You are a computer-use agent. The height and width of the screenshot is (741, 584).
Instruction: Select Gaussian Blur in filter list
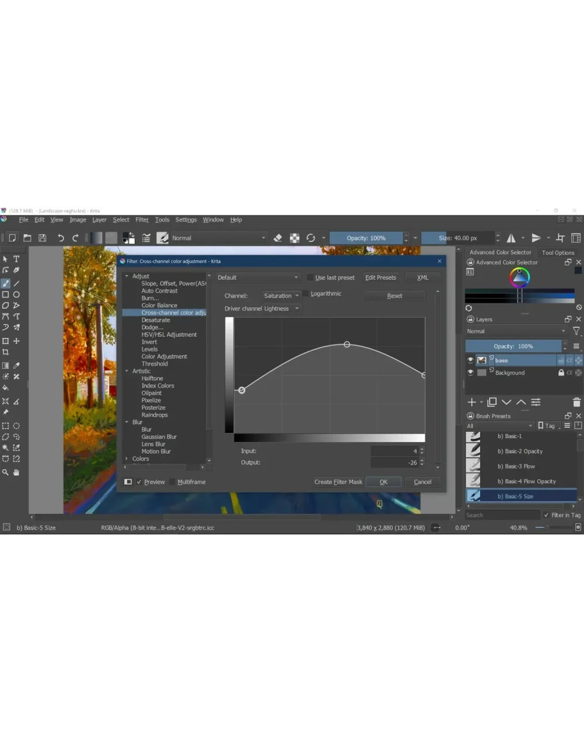click(x=159, y=437)
